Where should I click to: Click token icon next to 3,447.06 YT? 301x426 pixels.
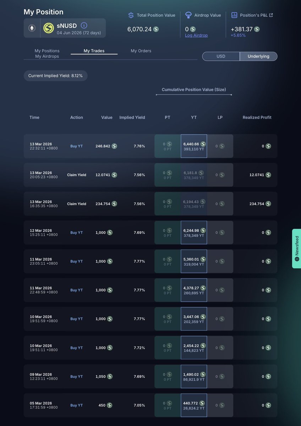click(203, 317)
